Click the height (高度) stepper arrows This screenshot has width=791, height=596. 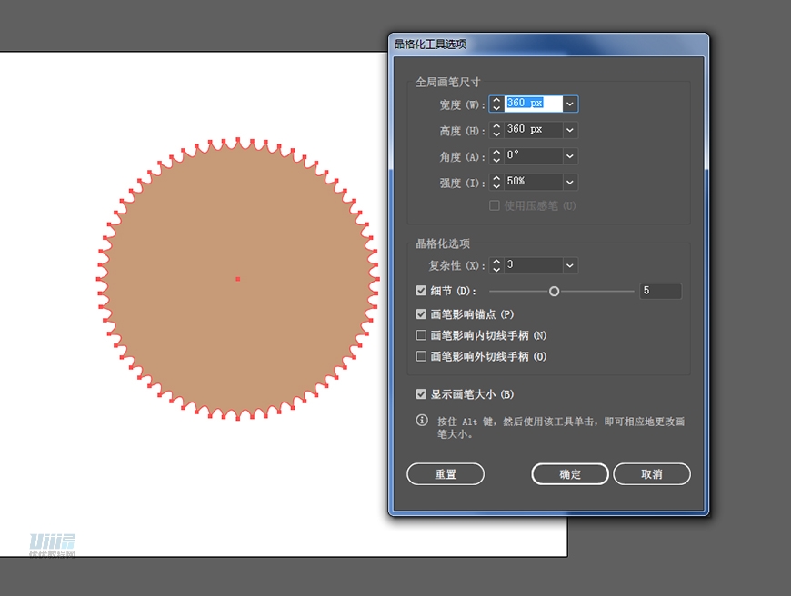[496, 131]
